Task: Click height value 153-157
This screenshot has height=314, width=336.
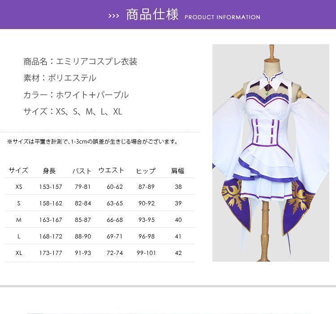Action: (x=51, y=187)
